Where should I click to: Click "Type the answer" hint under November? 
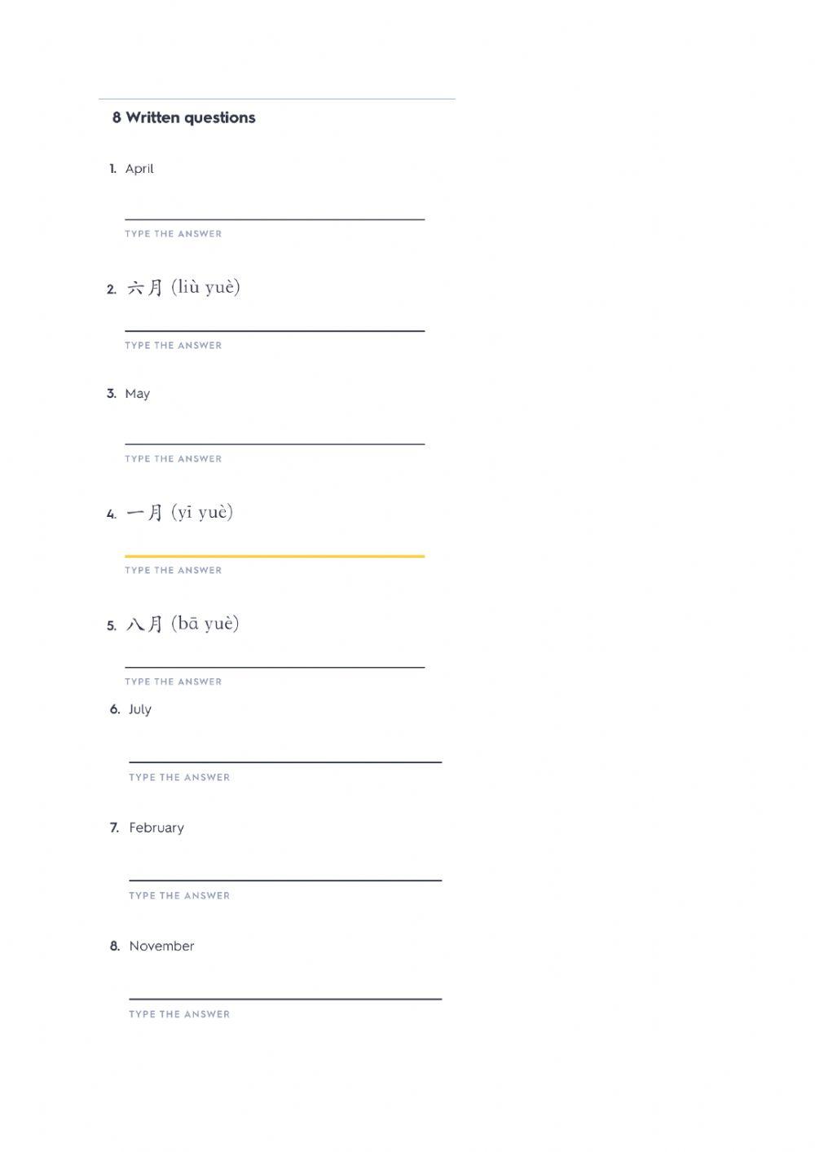179,1014
